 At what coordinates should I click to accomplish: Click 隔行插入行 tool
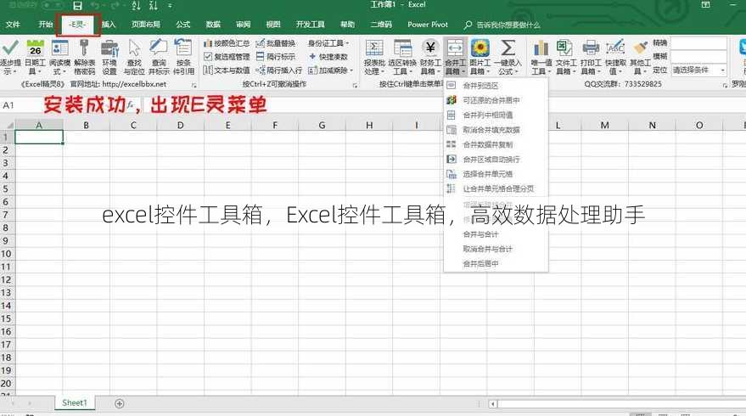pyautogui.click(x=279, y=70)
